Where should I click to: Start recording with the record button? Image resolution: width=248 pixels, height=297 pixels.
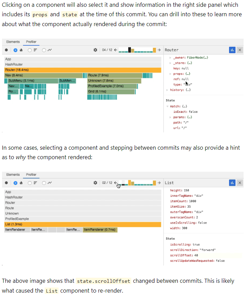(x=6, y=50)
